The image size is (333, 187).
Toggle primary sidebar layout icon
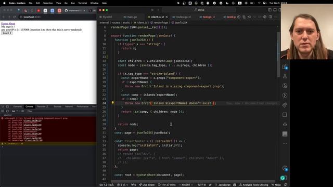270,10
